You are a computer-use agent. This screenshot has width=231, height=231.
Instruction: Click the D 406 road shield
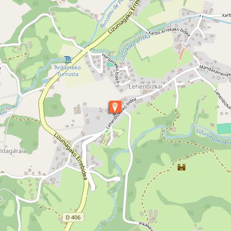[x=73, y=217]
